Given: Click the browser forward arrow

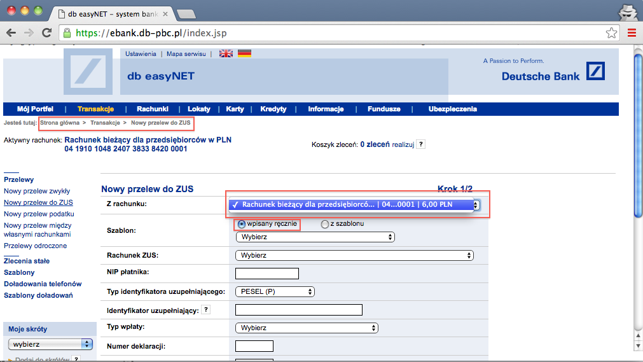Looking at the screenshot, I should tap(29, 33).
